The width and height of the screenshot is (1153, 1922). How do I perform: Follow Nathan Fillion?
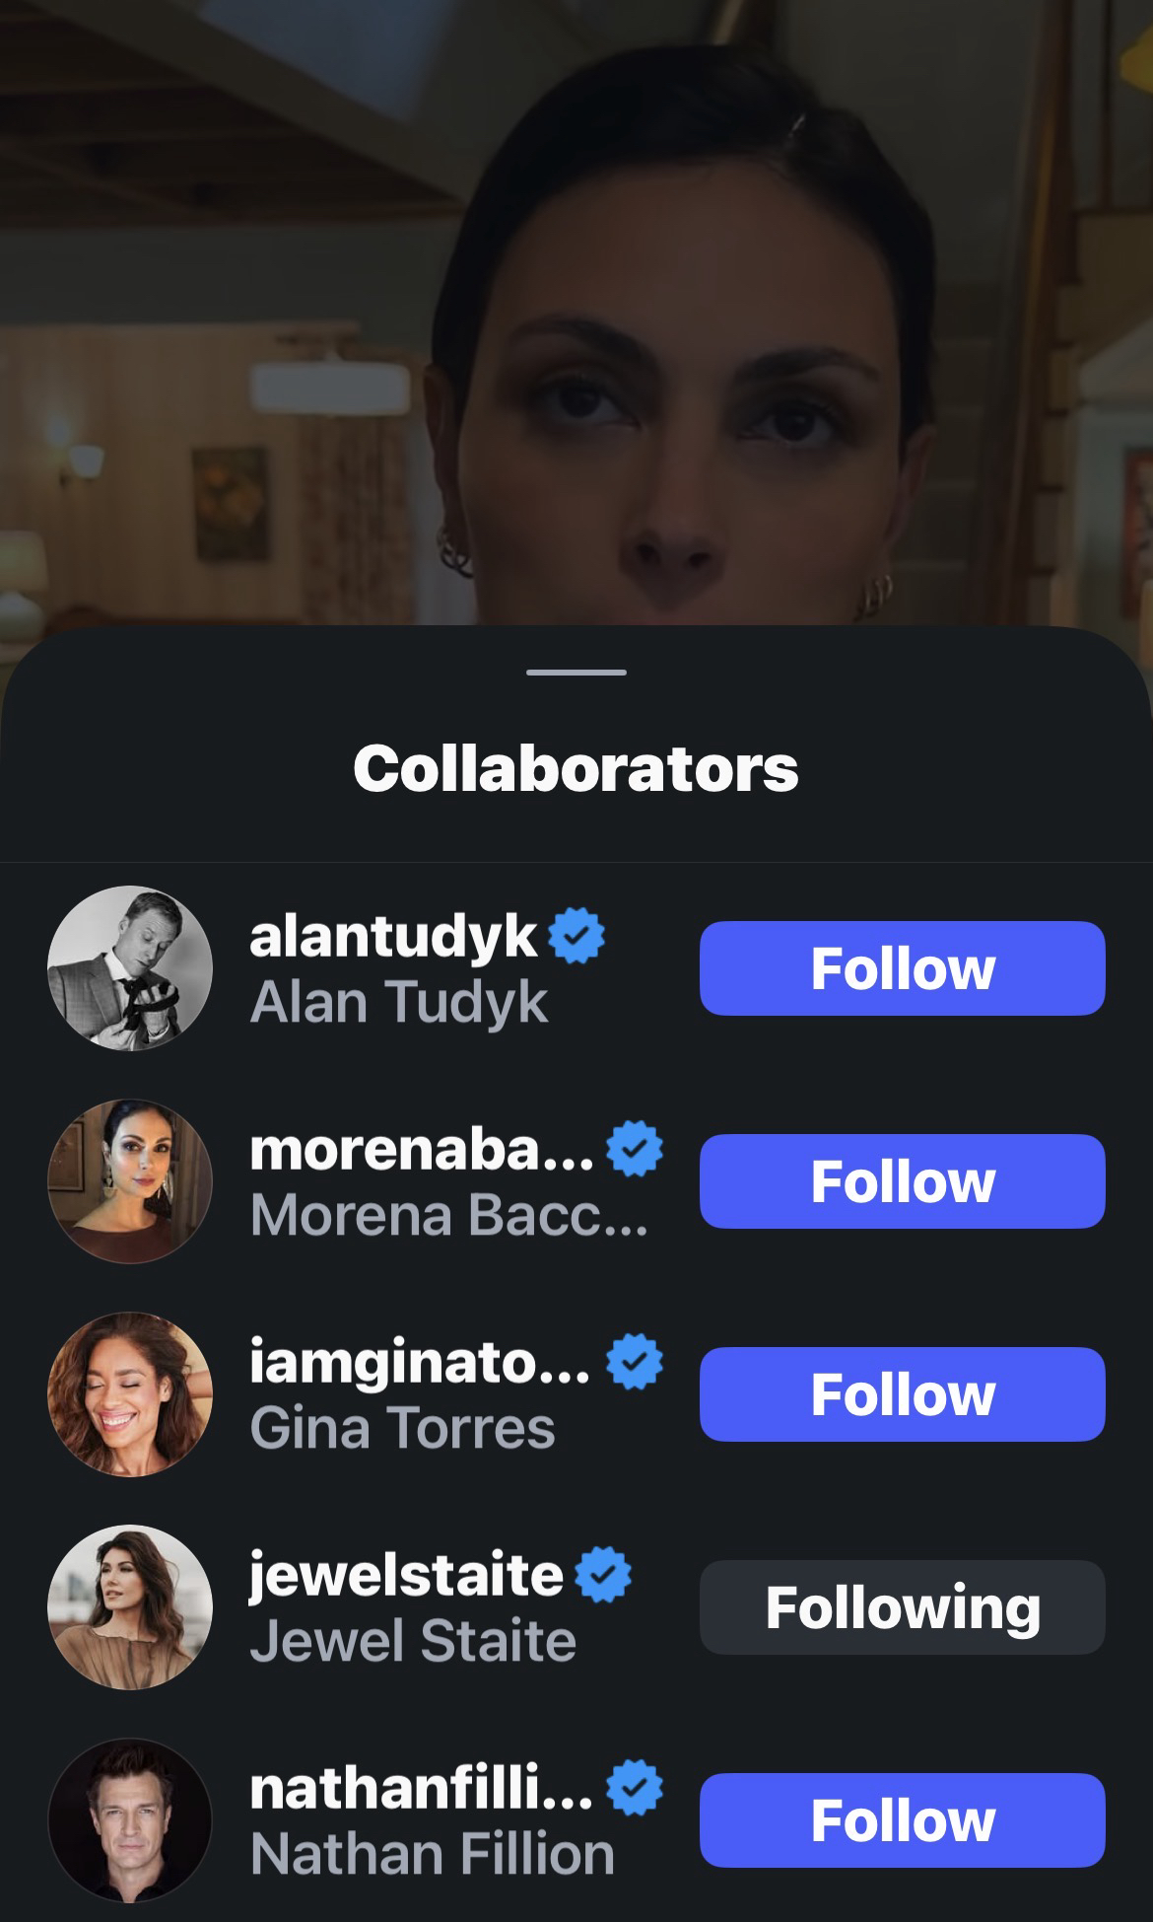coord(902,1820)
